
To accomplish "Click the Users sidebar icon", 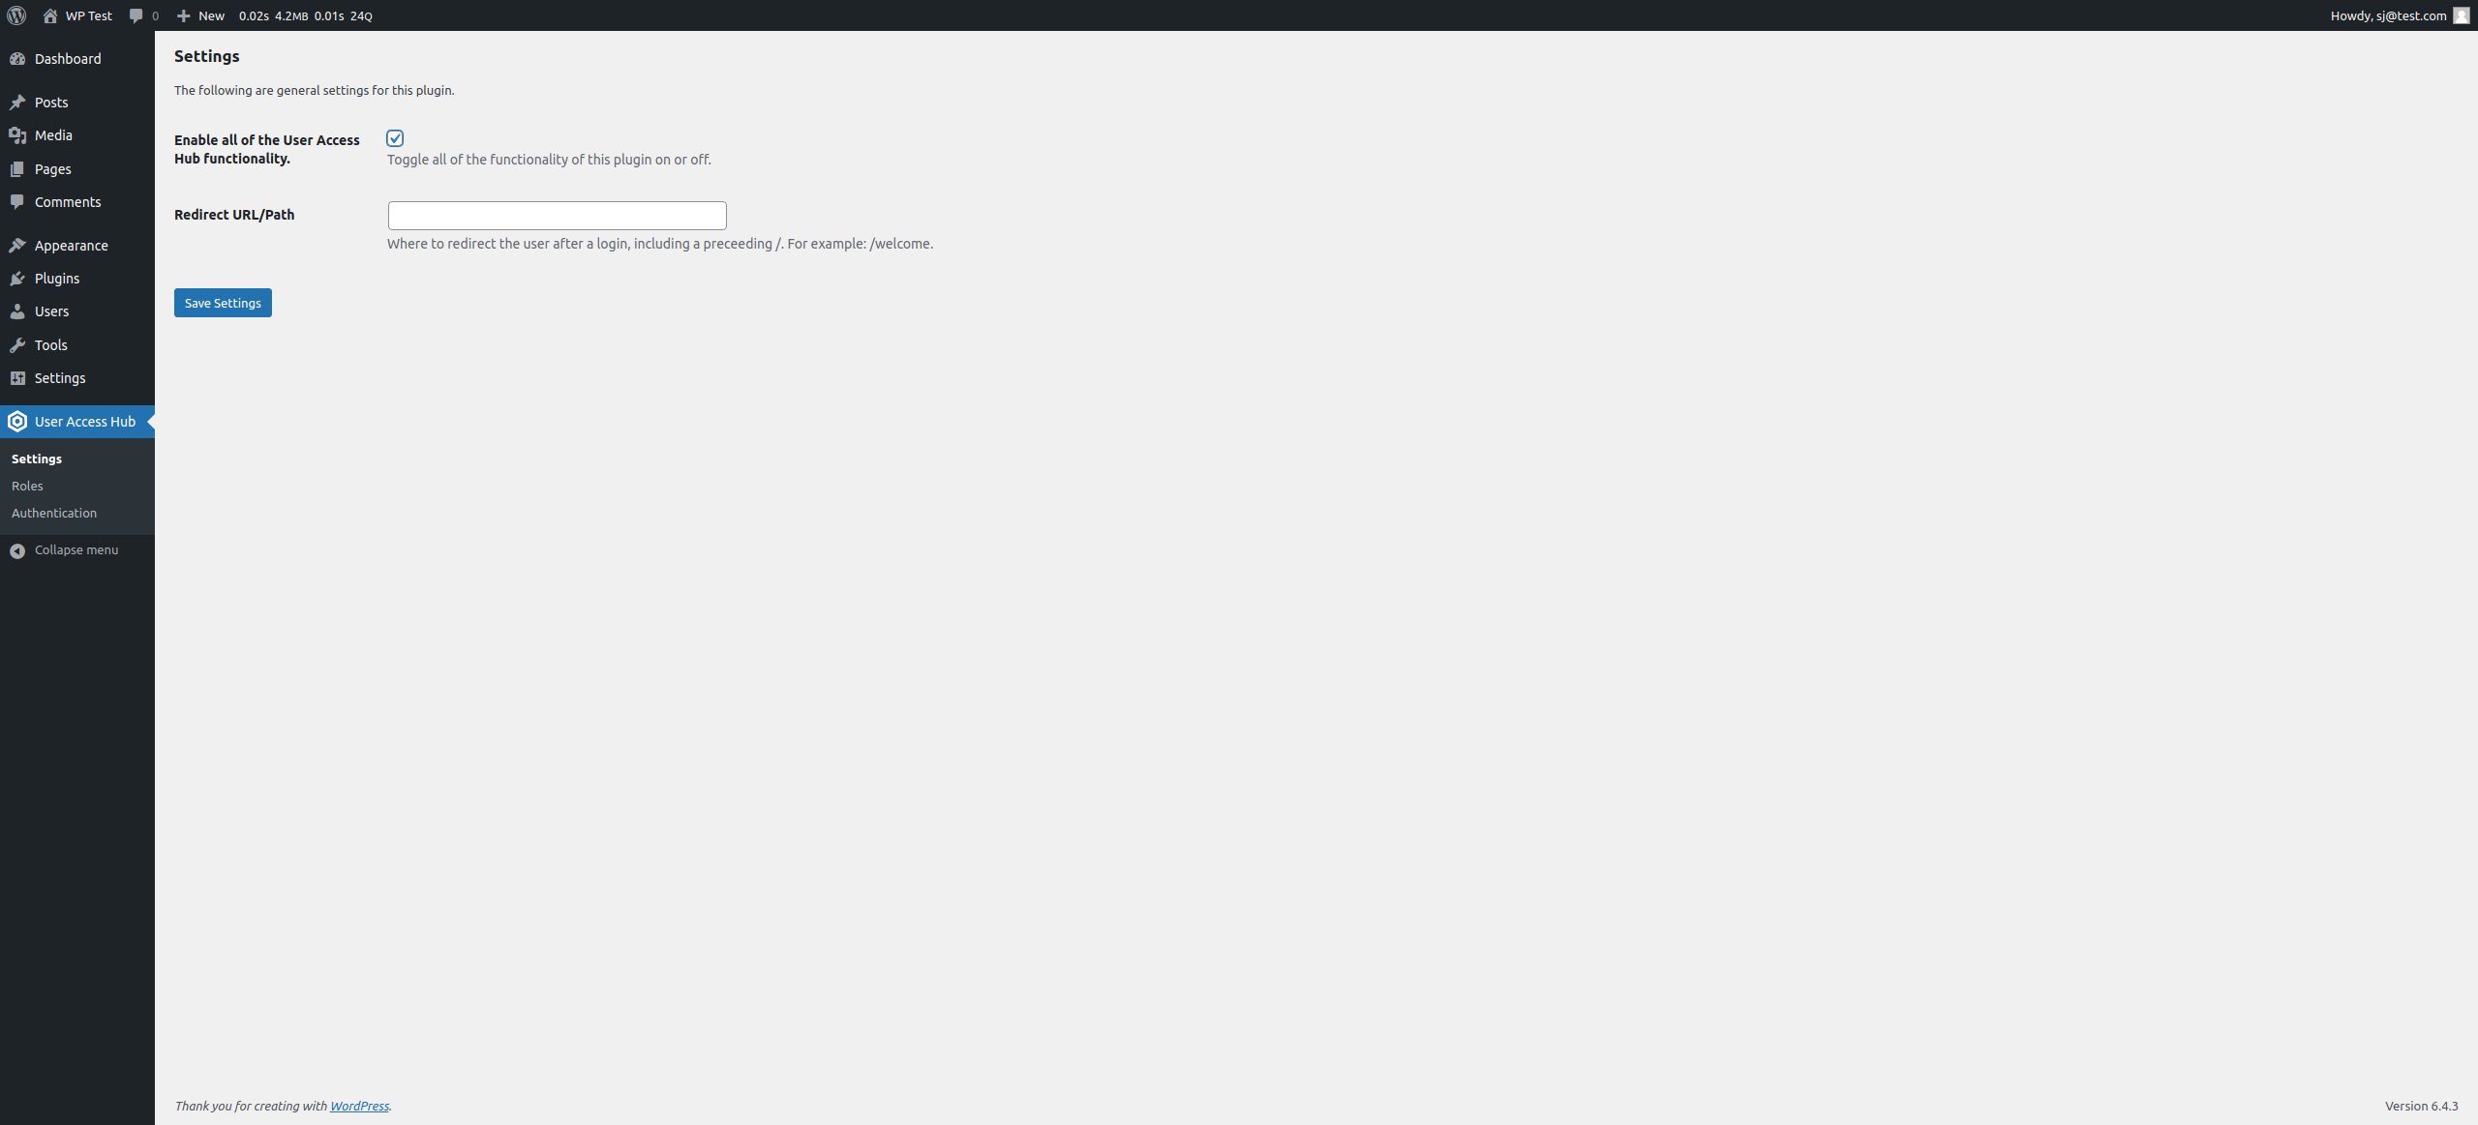I will tap(17, 311).
